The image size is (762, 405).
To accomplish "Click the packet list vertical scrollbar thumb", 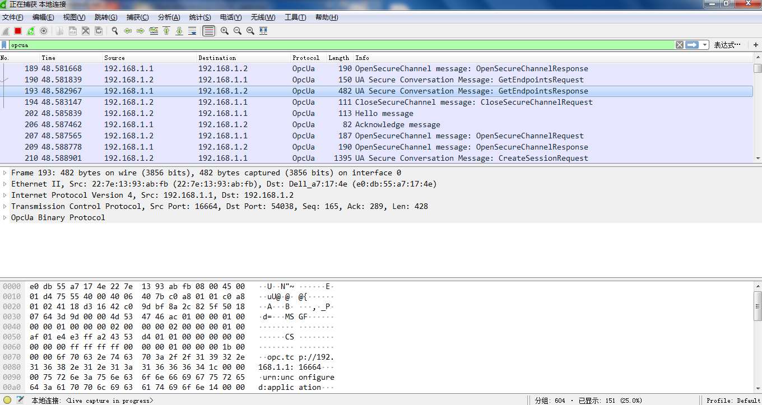I will (758, 68).
